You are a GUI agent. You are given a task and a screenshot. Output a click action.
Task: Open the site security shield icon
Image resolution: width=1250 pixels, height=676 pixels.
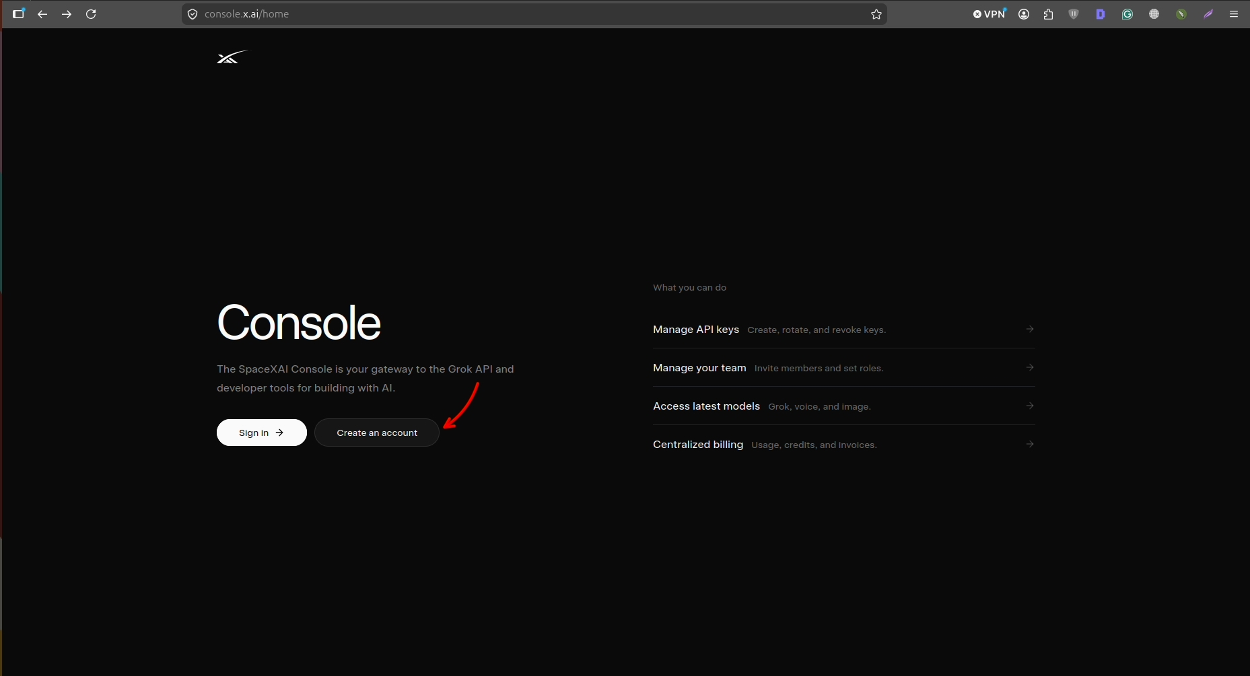pyautogui.click(x=193, y=14)
